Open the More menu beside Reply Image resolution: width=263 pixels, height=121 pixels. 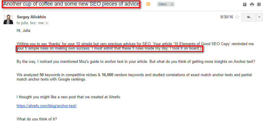tap(259, 17)
